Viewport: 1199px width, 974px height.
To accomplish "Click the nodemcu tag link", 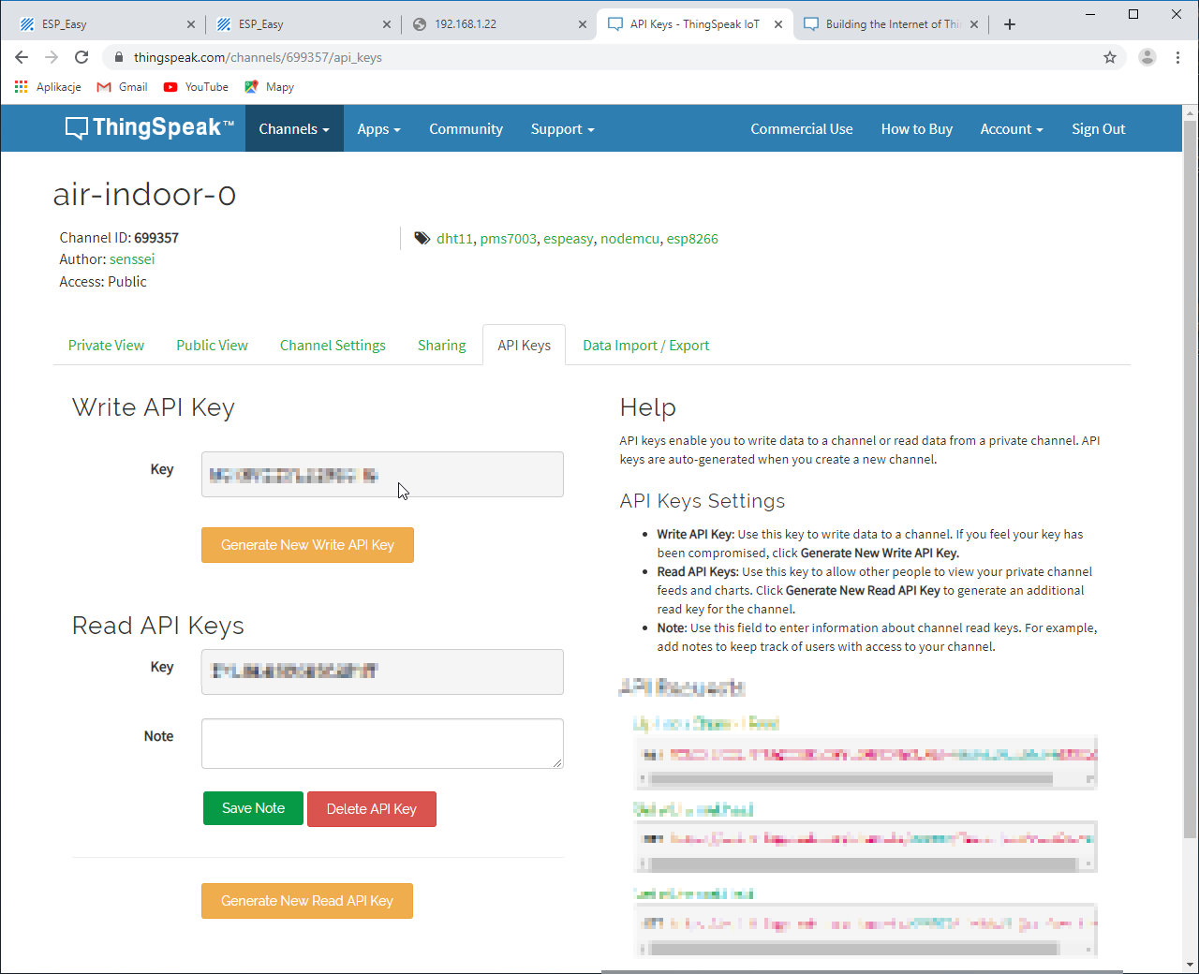I will pyautogui.click(x=629, y=239).
